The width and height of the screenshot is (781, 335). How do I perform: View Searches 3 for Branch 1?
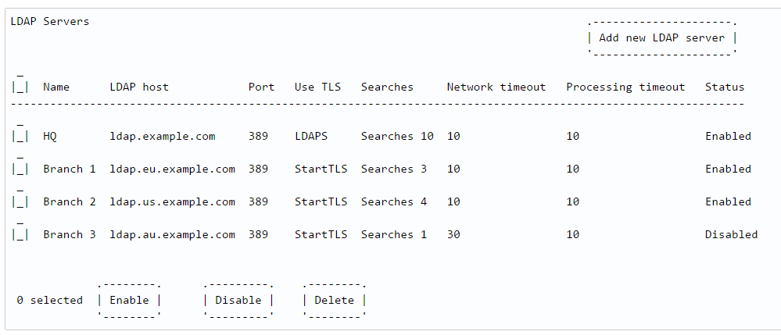pos(394,169)
